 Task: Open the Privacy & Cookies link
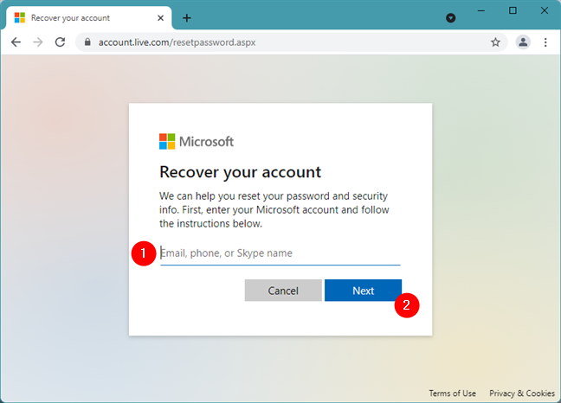[x=522, y=393]
